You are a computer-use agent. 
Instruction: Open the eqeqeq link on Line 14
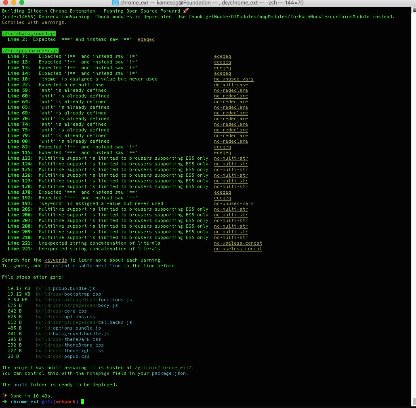tap(222, 73)
